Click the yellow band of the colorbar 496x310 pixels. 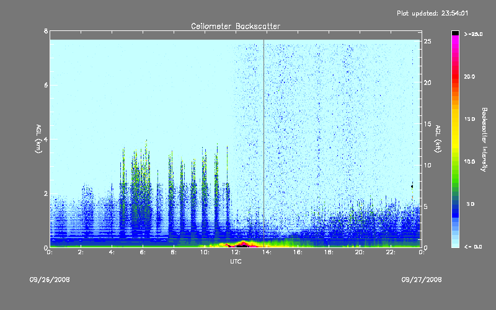(x=455, y=130)
